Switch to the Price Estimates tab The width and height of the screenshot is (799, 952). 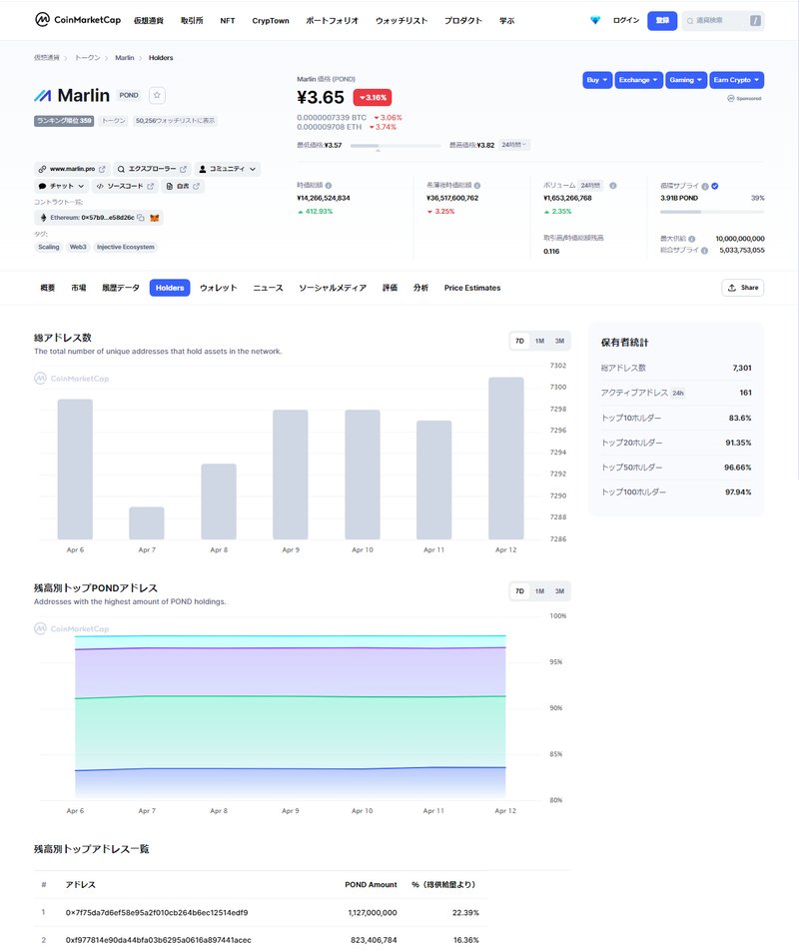pos(472,288)
